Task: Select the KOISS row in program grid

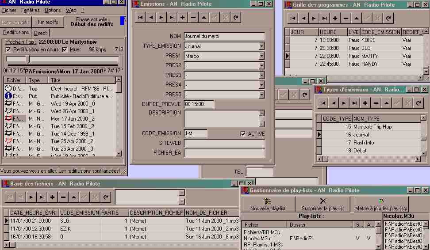Action: 357,40
